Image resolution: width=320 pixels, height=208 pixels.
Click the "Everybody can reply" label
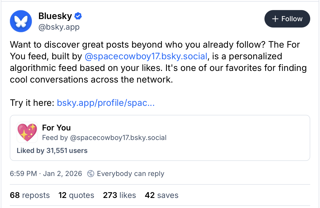coord(130,174)
